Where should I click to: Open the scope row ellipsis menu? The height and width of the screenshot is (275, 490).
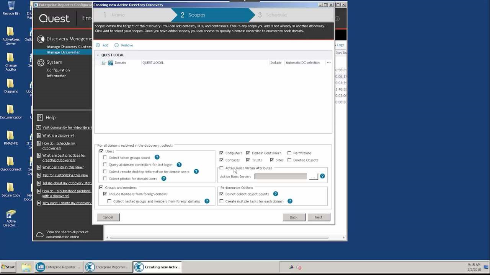pyautogui.click(x=328, y=63)
